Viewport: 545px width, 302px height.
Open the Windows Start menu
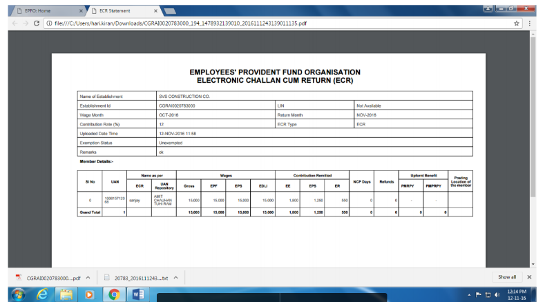[17, 294]
